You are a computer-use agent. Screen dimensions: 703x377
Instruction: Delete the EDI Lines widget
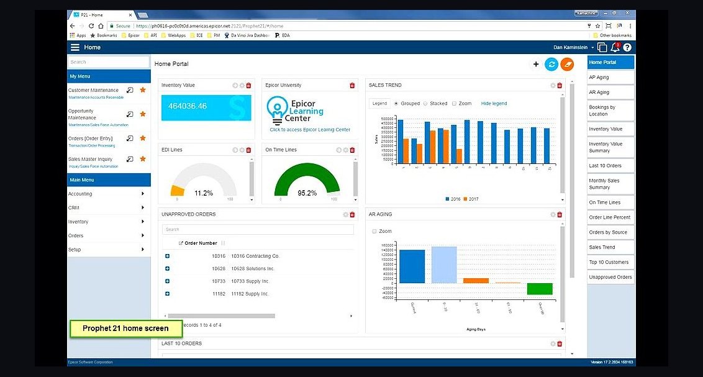[x=249, y=150]
